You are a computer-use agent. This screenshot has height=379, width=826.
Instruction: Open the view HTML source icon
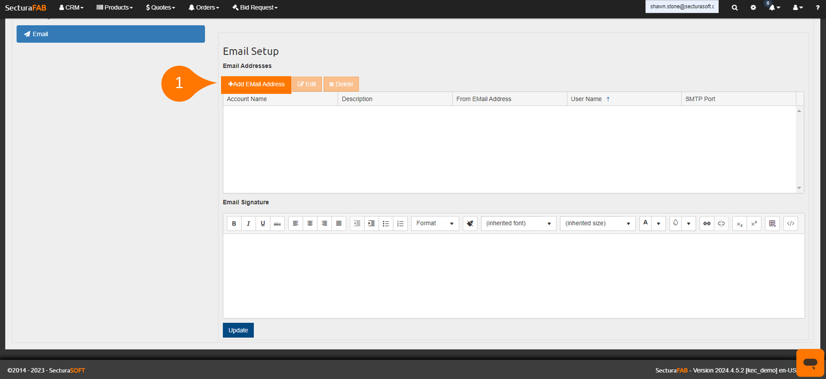coord(791,224)
